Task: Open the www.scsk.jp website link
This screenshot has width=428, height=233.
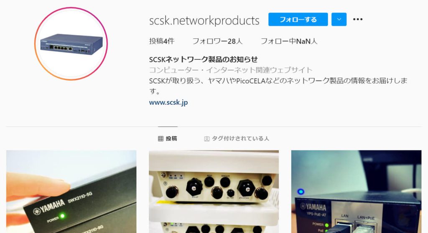Action: [168, 102]
